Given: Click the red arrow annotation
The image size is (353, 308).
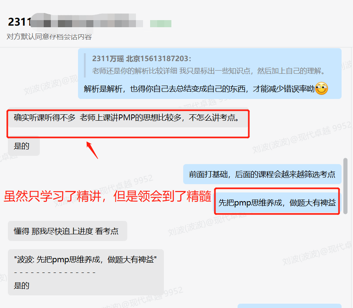Looking at the screenshot, I should (x=92, y=150).
